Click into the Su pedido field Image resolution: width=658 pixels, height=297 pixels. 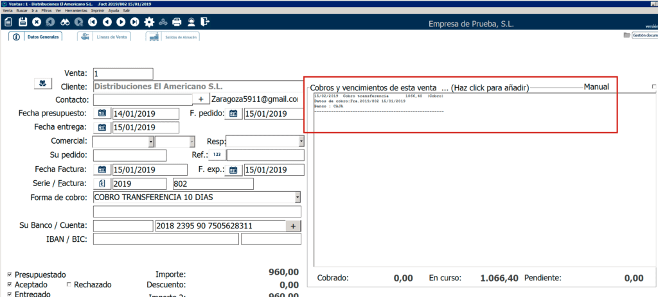point(129,155)
